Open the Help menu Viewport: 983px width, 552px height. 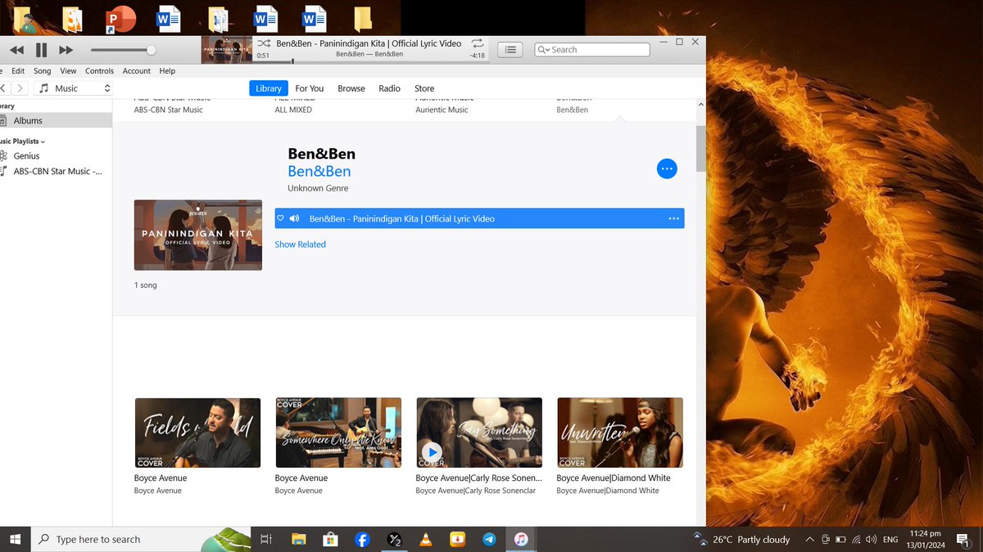pos(167,71)
